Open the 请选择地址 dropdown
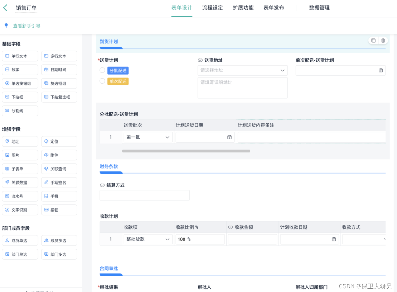The image size is (397, 292). pos(243,70)
